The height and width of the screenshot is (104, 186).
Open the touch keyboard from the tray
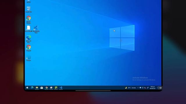point(161,88)
